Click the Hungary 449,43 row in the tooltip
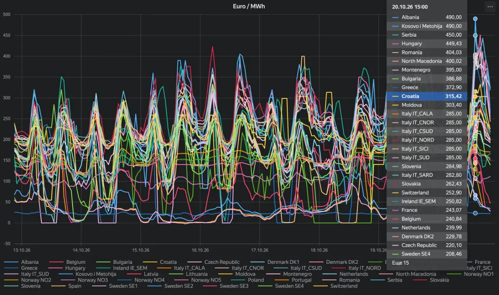The image size is (499, 295). (x=427, y=44)
